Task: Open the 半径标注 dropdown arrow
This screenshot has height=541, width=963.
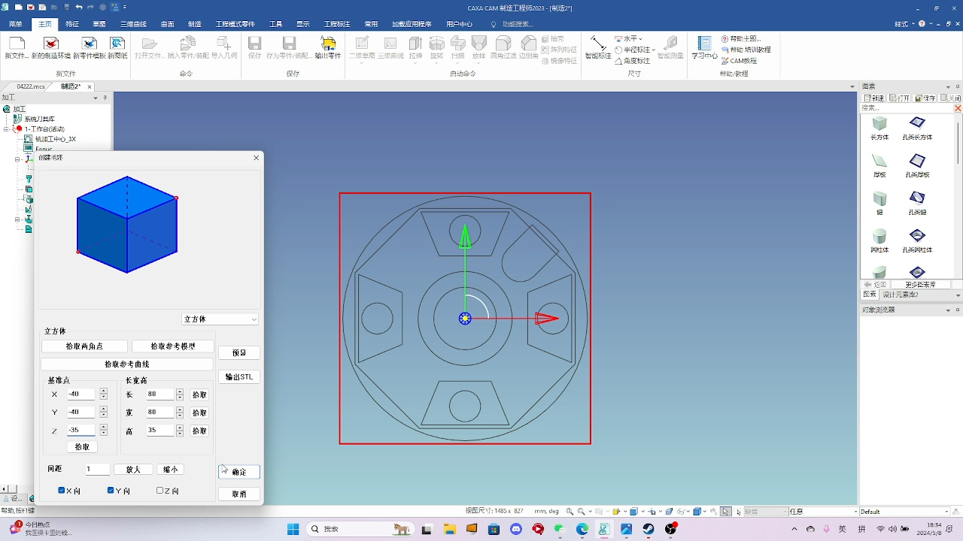Action: click(653, 50)
